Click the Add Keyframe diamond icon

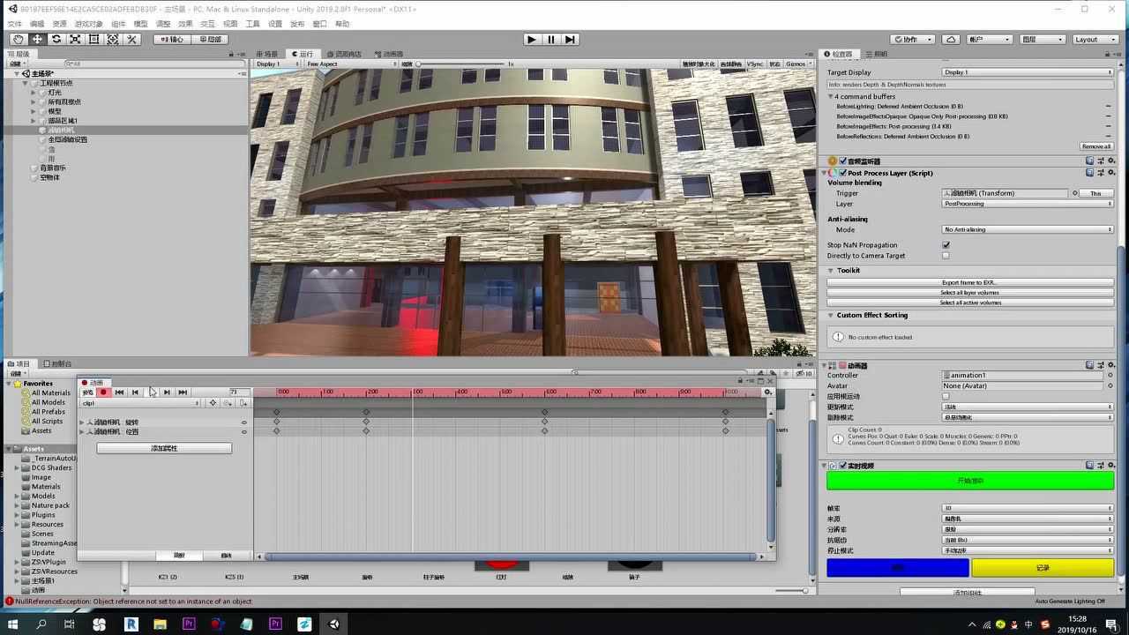213,403
